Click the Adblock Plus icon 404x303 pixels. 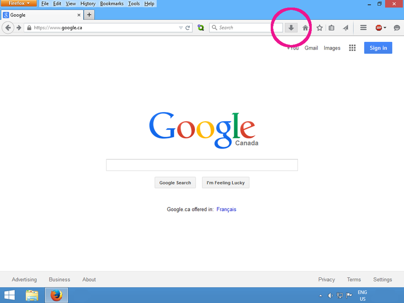click(x=378, y=28)
